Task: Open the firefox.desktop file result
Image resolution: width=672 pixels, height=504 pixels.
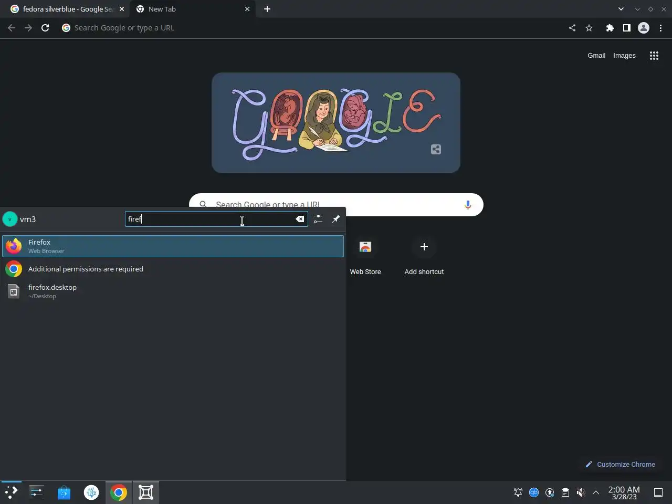Action: pyautogui.click(x=173, y=291)
